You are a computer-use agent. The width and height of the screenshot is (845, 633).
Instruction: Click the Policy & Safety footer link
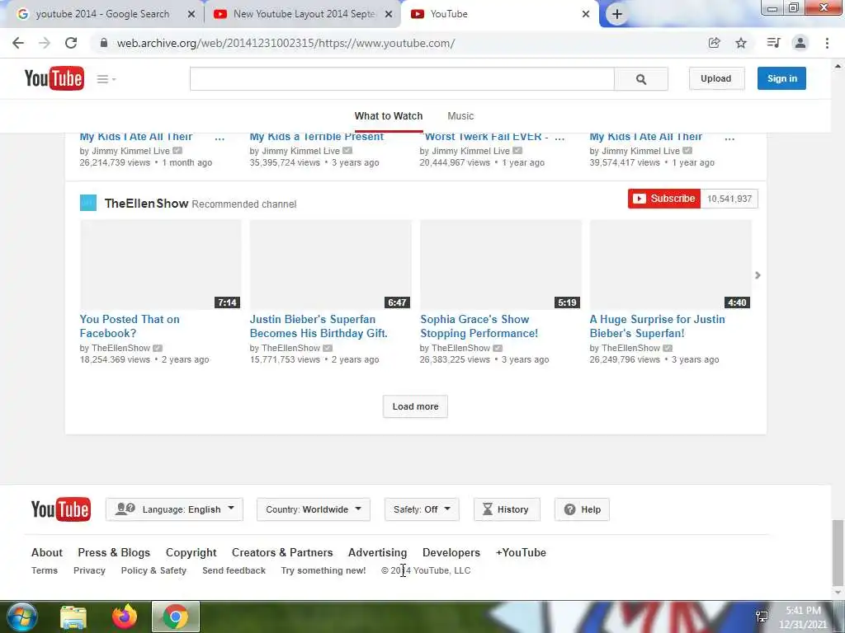153,570
